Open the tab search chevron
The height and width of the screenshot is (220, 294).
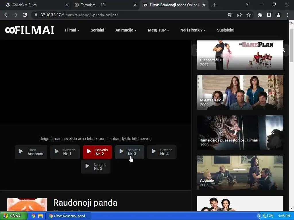248,4
